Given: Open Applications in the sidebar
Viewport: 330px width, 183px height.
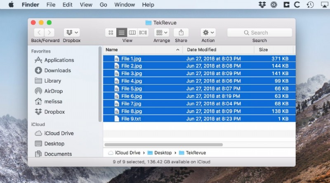Looking at the screenshot, I should pyautogui.click(x=54, y=60).
